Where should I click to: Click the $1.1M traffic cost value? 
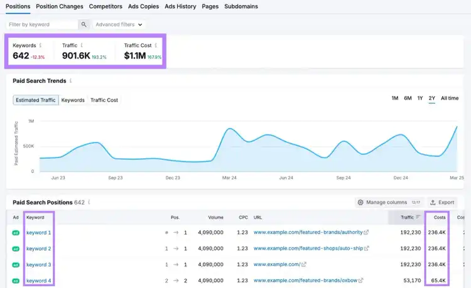pyautogui.click(x=135, y=55)
